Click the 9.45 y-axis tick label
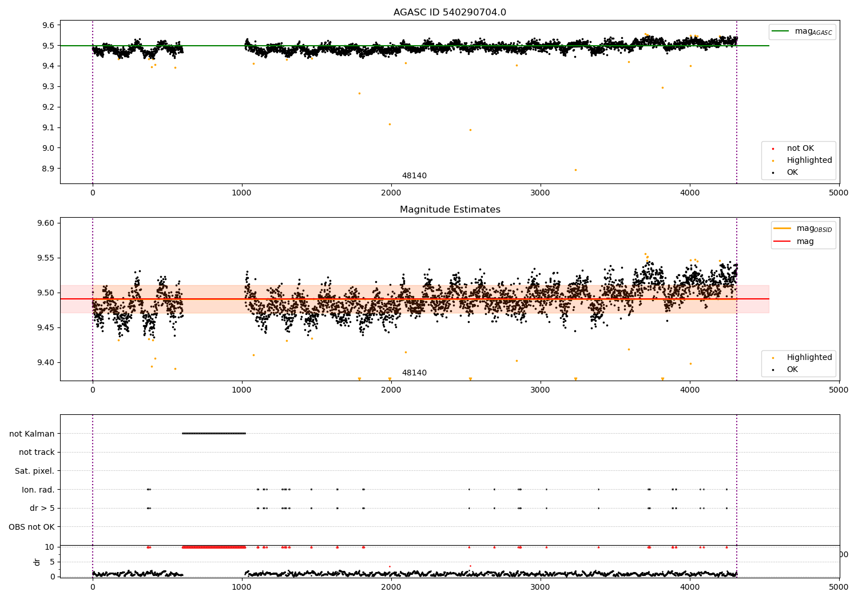This screenshot has height=600, width=858. coord(46,328)
